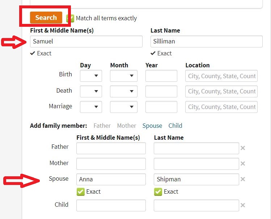Screen dimensions: 271x219
Task: Click the orange Search button
Action: pos(46,17)
